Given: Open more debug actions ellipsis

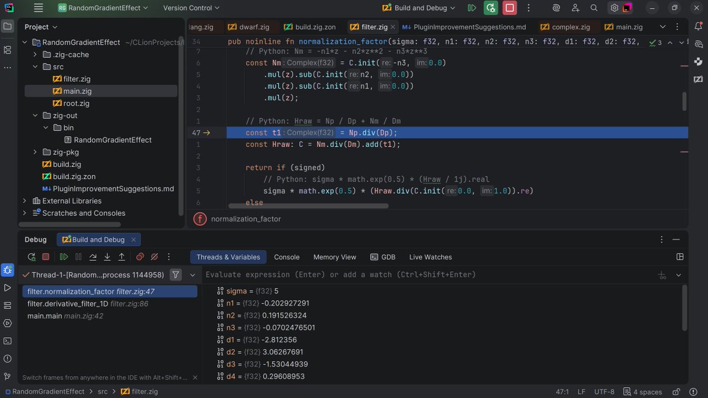Looking at the screenshot, I should point(169,257).
